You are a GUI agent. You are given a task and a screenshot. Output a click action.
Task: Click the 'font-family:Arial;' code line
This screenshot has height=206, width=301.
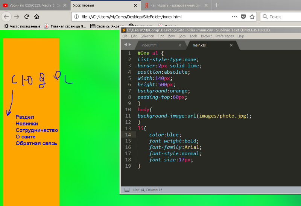point(175,147)
